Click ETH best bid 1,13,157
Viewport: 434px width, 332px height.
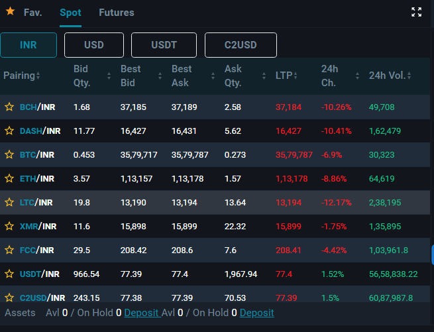pos(136,179)
